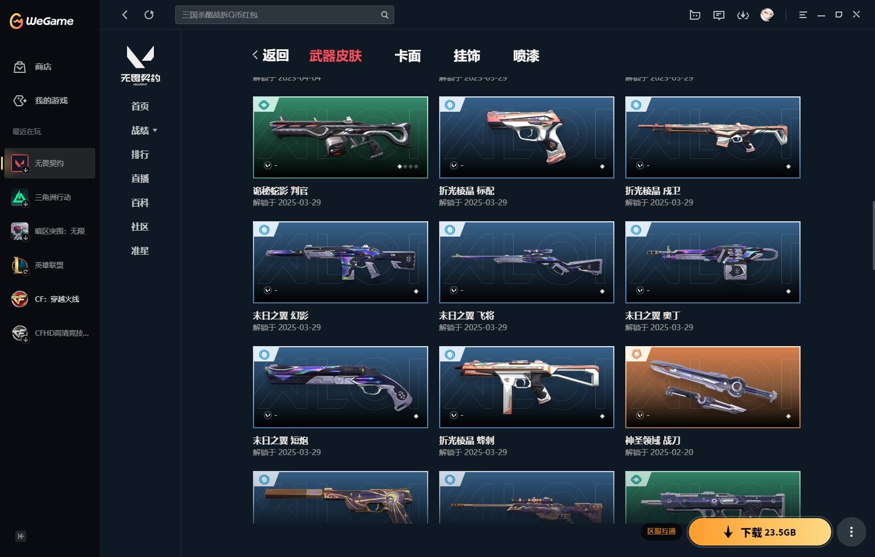Click the 返回 back link
Viewport: 875px width, 557px height.
click(x=270, y=55)
